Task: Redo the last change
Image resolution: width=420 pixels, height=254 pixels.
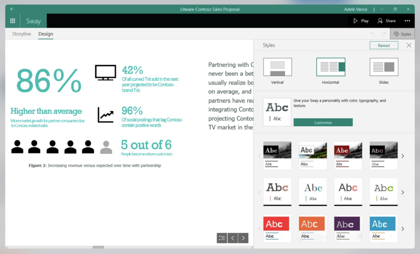Action: 384,34
